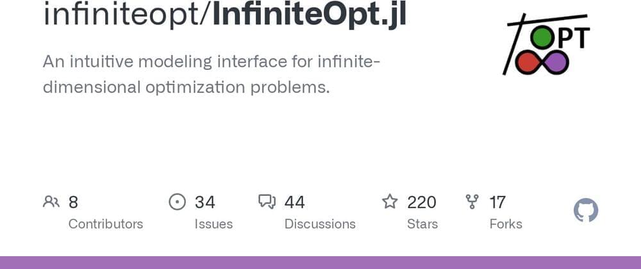The image size is (641, 269).
Task: Select the 8 contributors count
Action: point(73,202)
